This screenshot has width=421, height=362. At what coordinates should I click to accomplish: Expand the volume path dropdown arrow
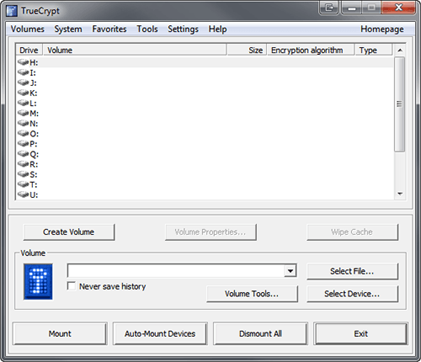pos(290,271)
